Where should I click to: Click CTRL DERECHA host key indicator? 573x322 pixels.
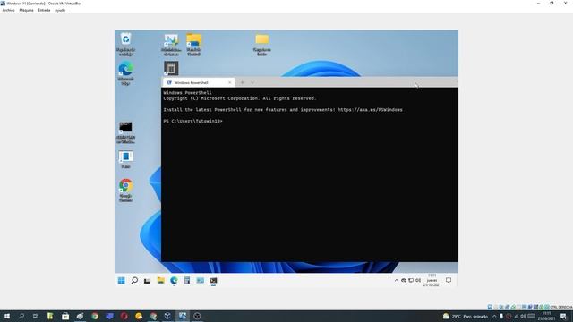(561, 307)
